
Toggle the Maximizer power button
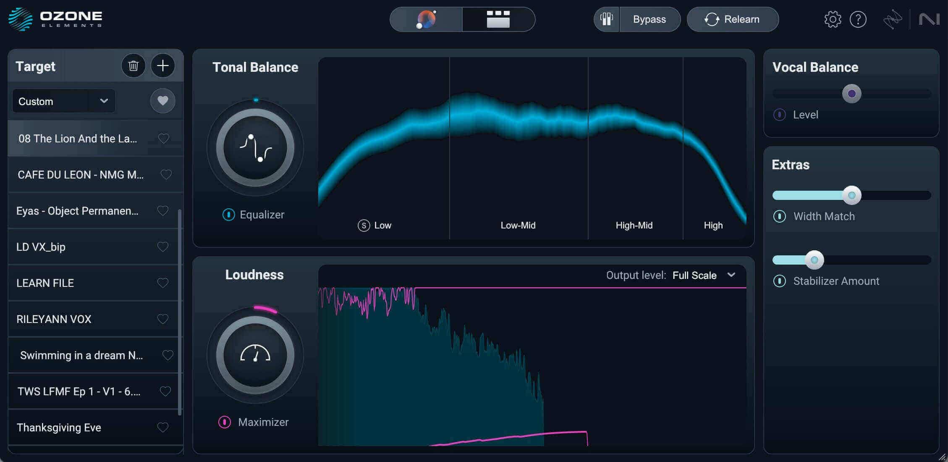[x=225, y=422]
